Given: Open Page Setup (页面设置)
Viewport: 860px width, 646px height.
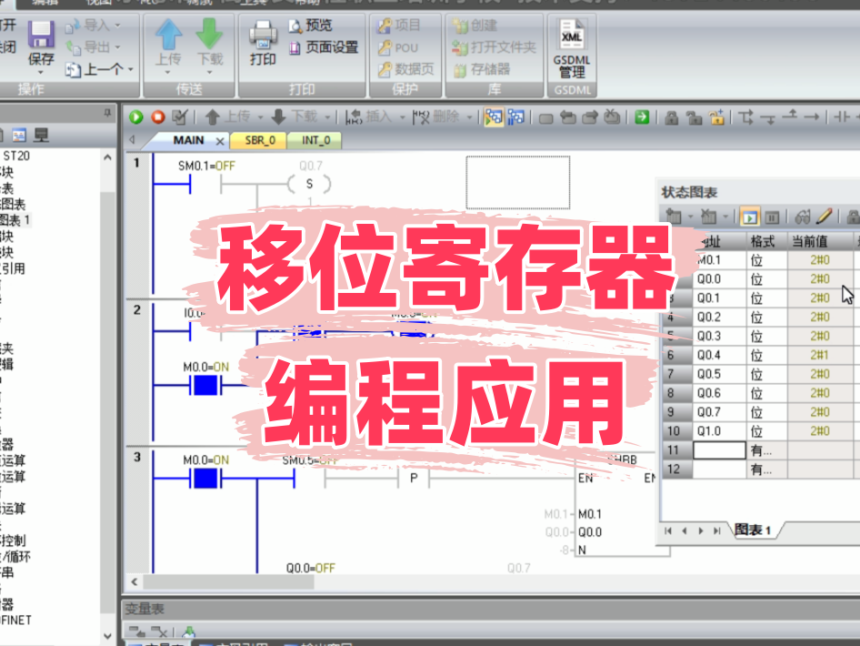Looking at the screenshot, I should coord(324,47).
